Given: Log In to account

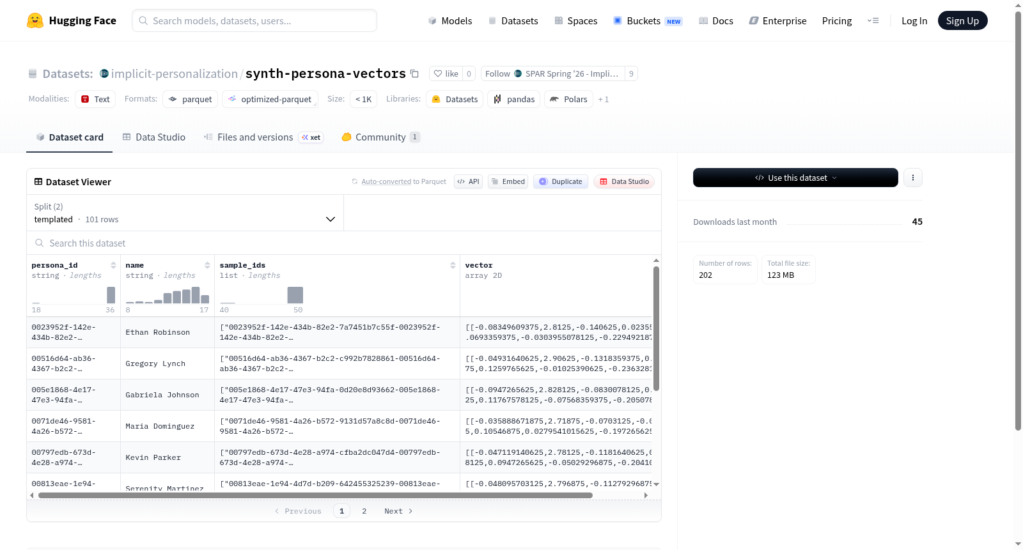Looking at the screenshot, I should 914,20.
